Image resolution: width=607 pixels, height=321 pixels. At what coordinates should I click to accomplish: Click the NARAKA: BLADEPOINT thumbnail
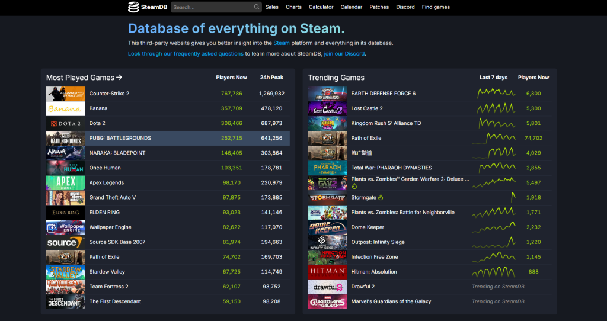[65, 153]
